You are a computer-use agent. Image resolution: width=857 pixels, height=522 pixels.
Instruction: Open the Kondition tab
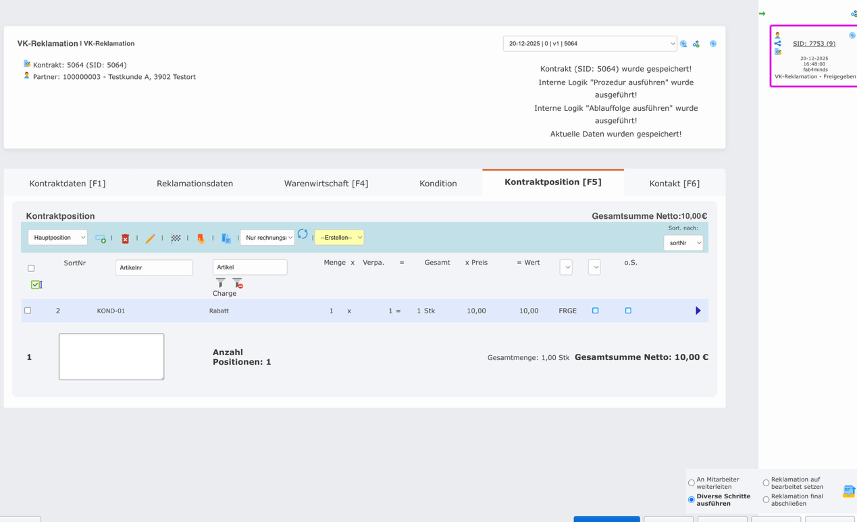coord(438,182)
